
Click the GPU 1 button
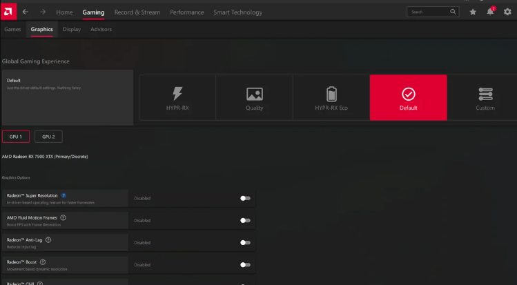pyautogui.click(x=16, y=136)
